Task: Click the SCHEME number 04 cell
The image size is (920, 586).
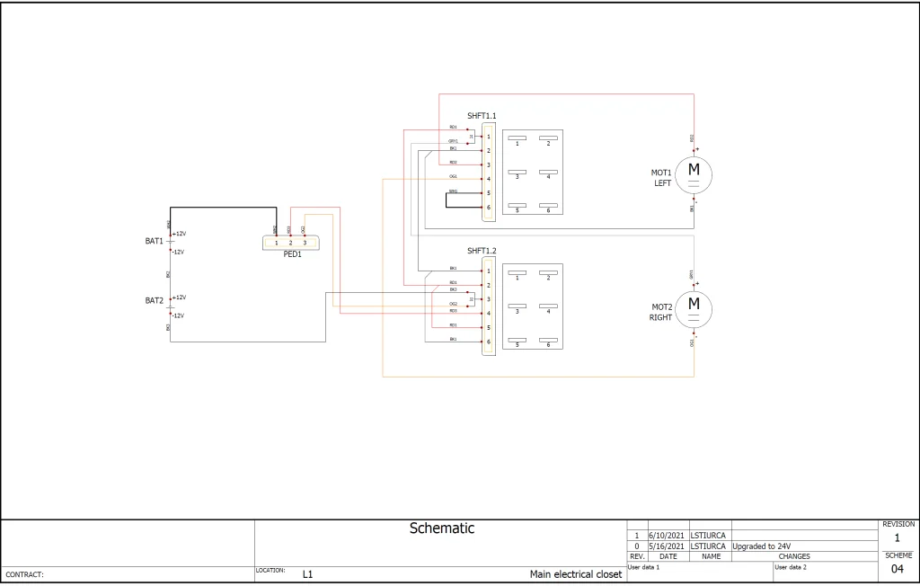Action: coord(897,569)
